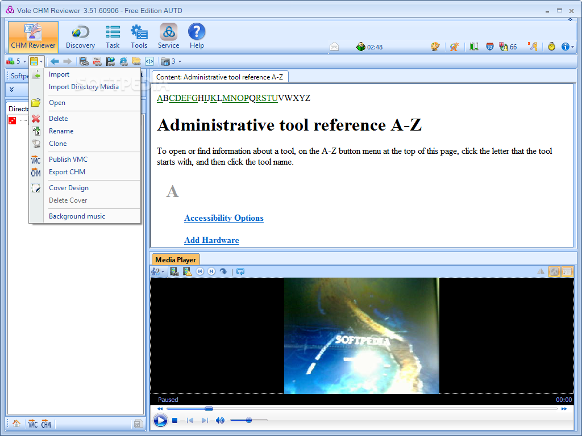Click the film with globe link icon
The width and height of the screenshot is (582, 436).
tap(110, 61)
